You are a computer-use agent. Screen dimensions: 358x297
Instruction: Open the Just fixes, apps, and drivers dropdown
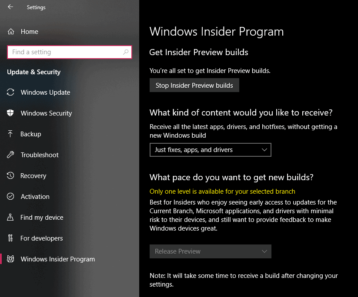point(210,150)
